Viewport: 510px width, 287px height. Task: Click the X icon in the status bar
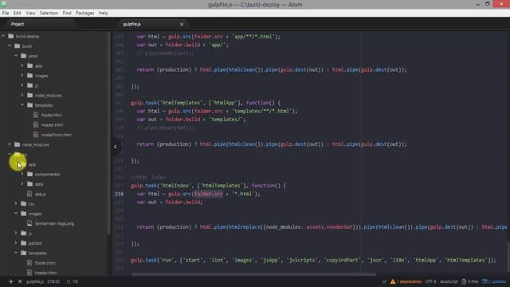click(x=20, y=281)
